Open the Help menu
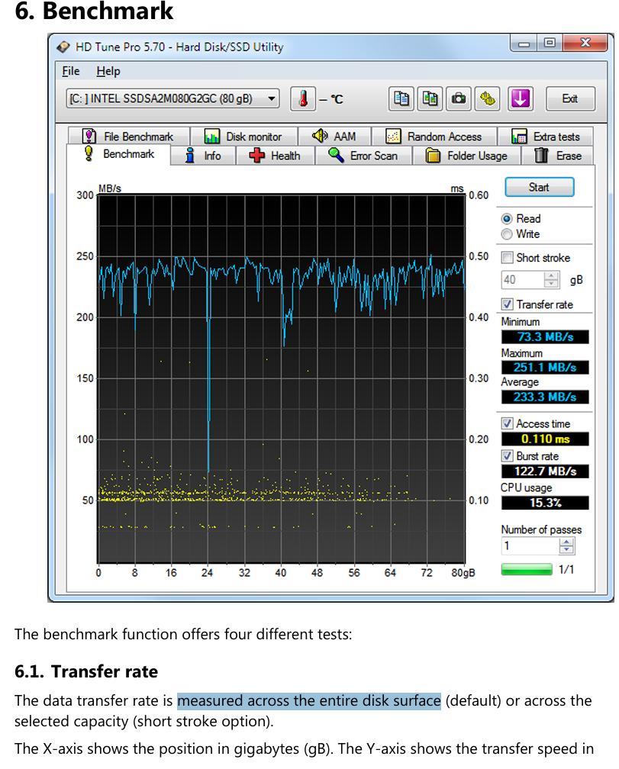Screen dimensions: 619x769 (108, 71)
